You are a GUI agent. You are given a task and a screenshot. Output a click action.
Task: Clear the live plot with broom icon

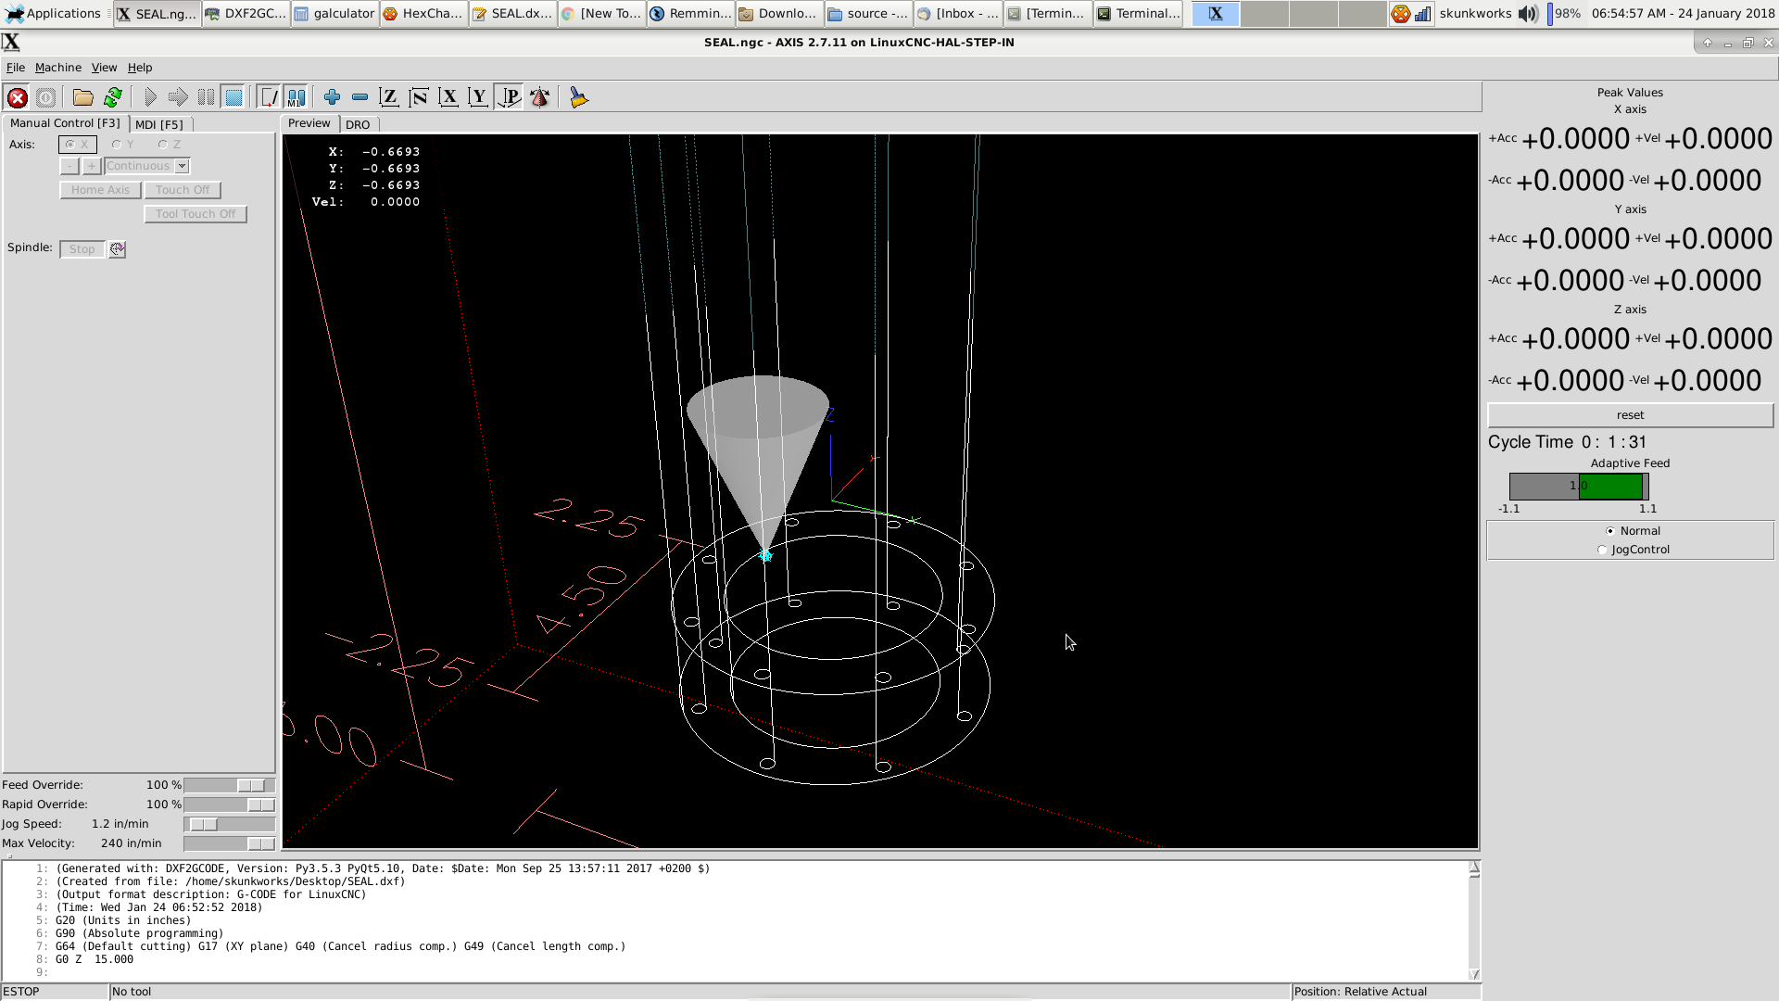579,97
